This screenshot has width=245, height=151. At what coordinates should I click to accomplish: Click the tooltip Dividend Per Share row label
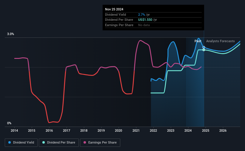tap(119, 20)
